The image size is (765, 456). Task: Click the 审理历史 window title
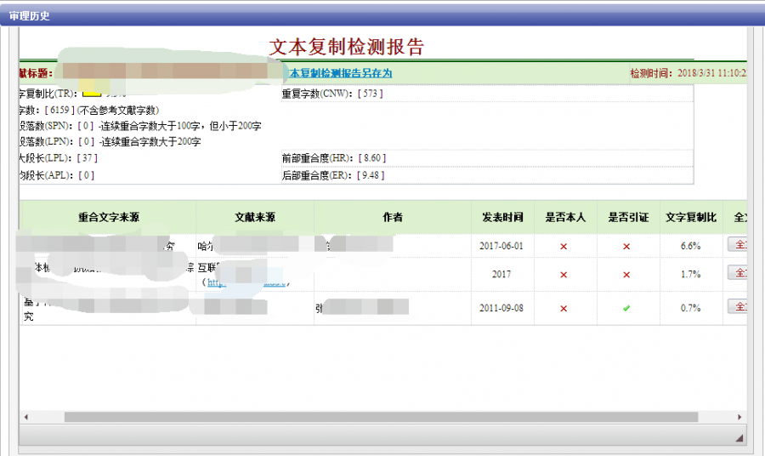(x=30, y=15)
